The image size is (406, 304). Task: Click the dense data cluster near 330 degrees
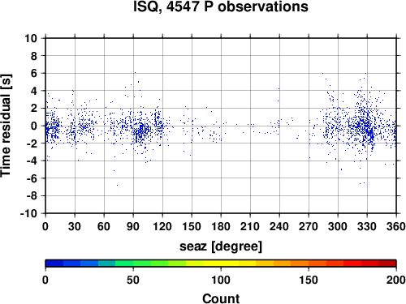tap(364, 128)
